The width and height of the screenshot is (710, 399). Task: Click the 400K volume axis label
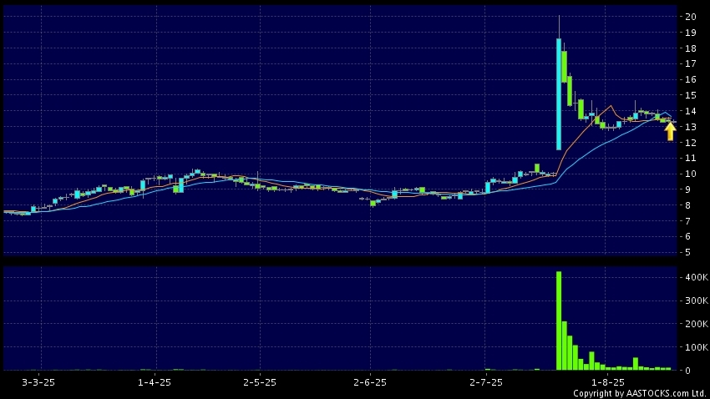697,277
